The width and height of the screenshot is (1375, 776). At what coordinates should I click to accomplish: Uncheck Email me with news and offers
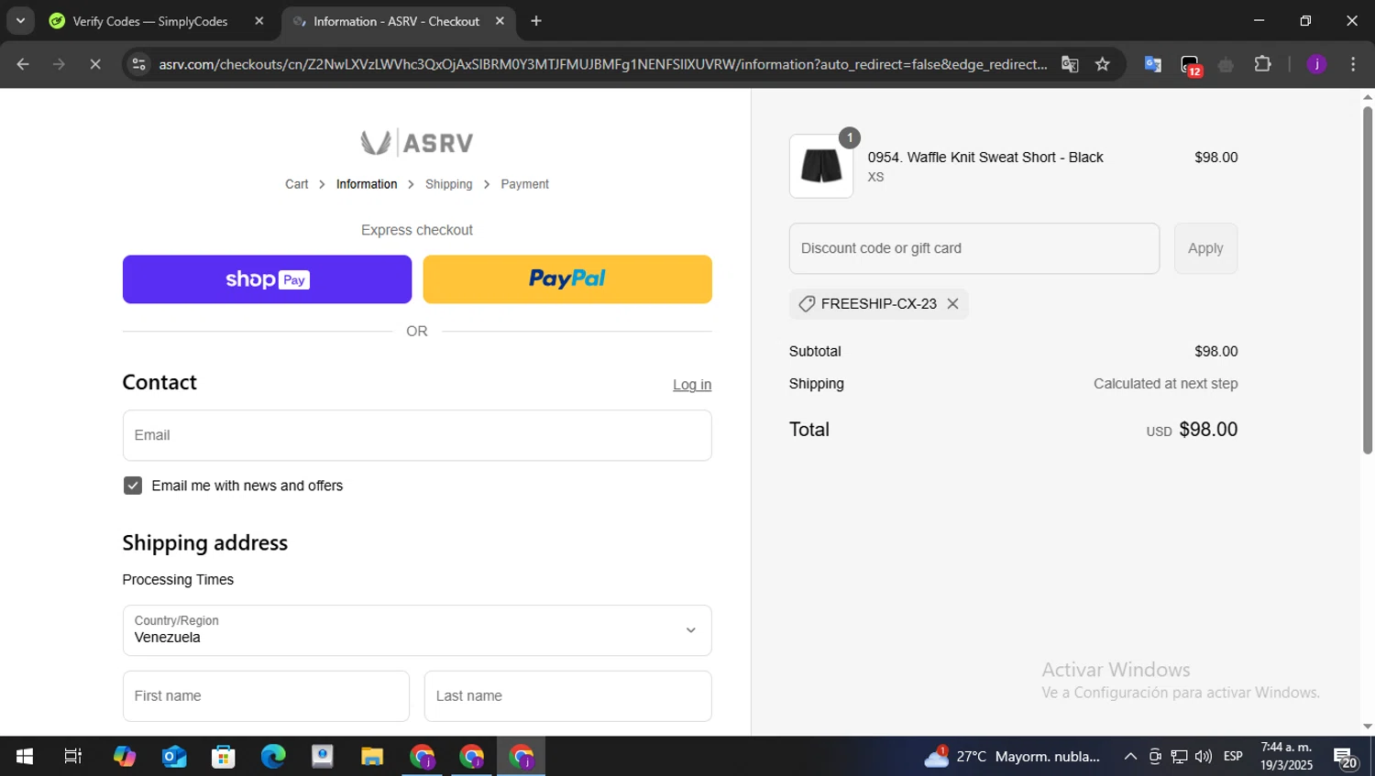click(x=133, y=486)
